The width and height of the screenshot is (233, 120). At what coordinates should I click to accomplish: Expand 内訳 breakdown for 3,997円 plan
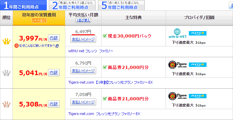(x=54, y=38)
